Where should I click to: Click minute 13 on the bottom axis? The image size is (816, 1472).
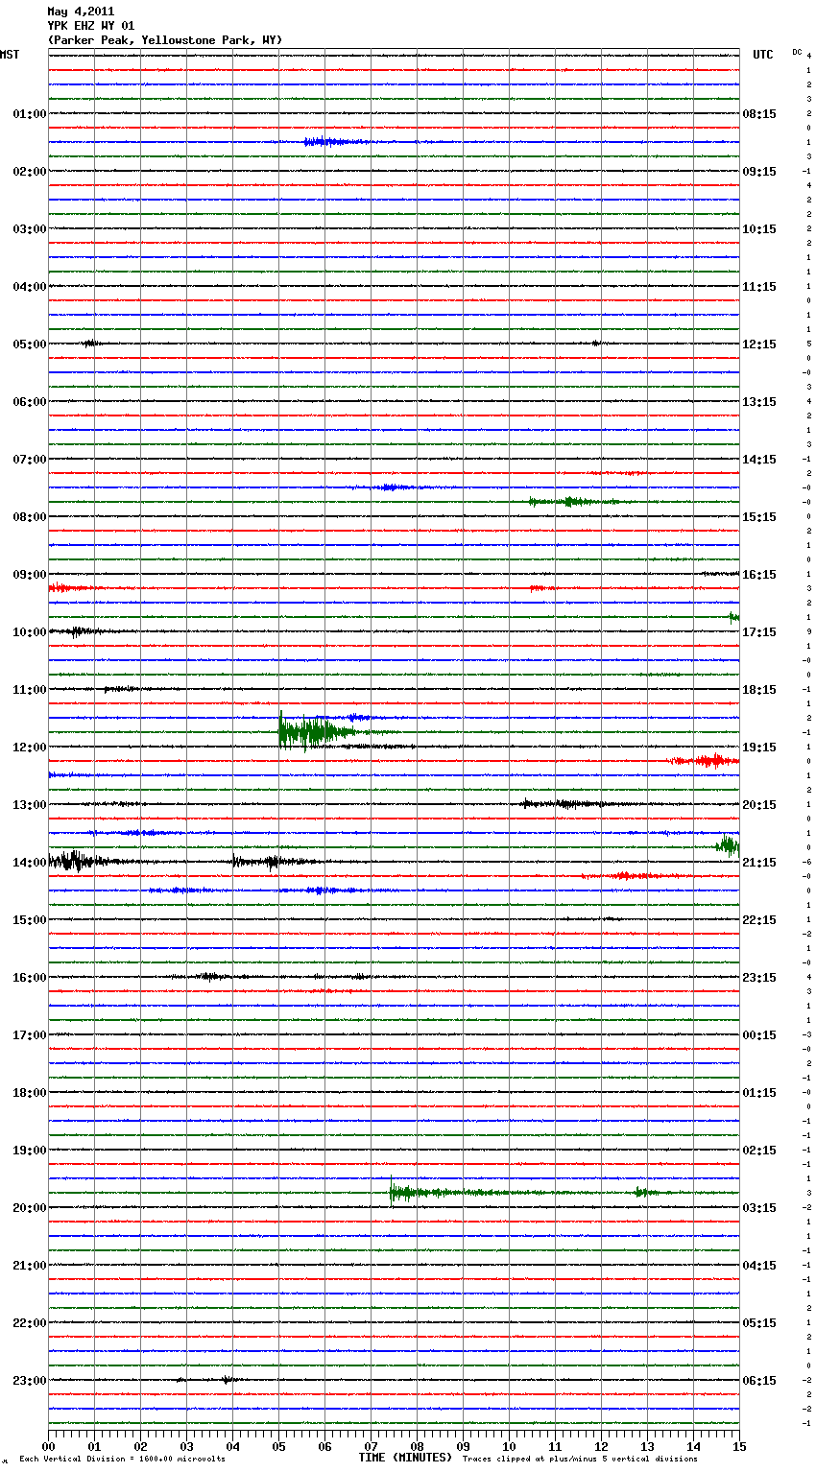(x=647, y=1446)
